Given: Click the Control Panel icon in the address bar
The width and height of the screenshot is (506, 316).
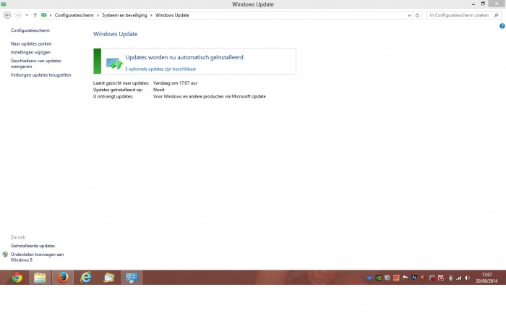Looking at the screenshot, I should coord(44,15).
